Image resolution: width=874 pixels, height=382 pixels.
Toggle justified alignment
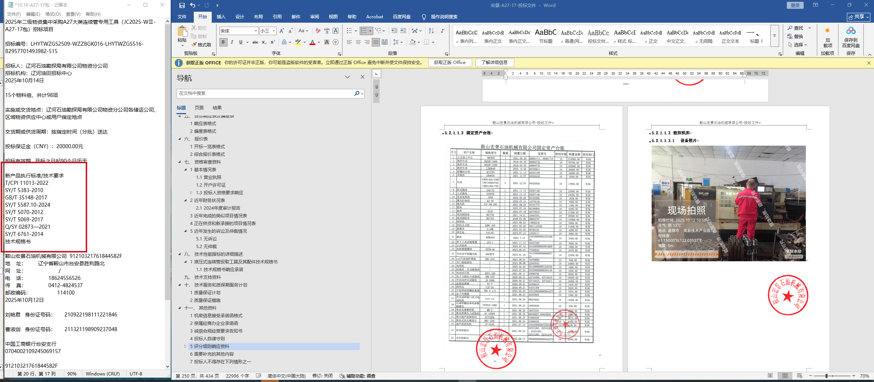click(376, 42)
